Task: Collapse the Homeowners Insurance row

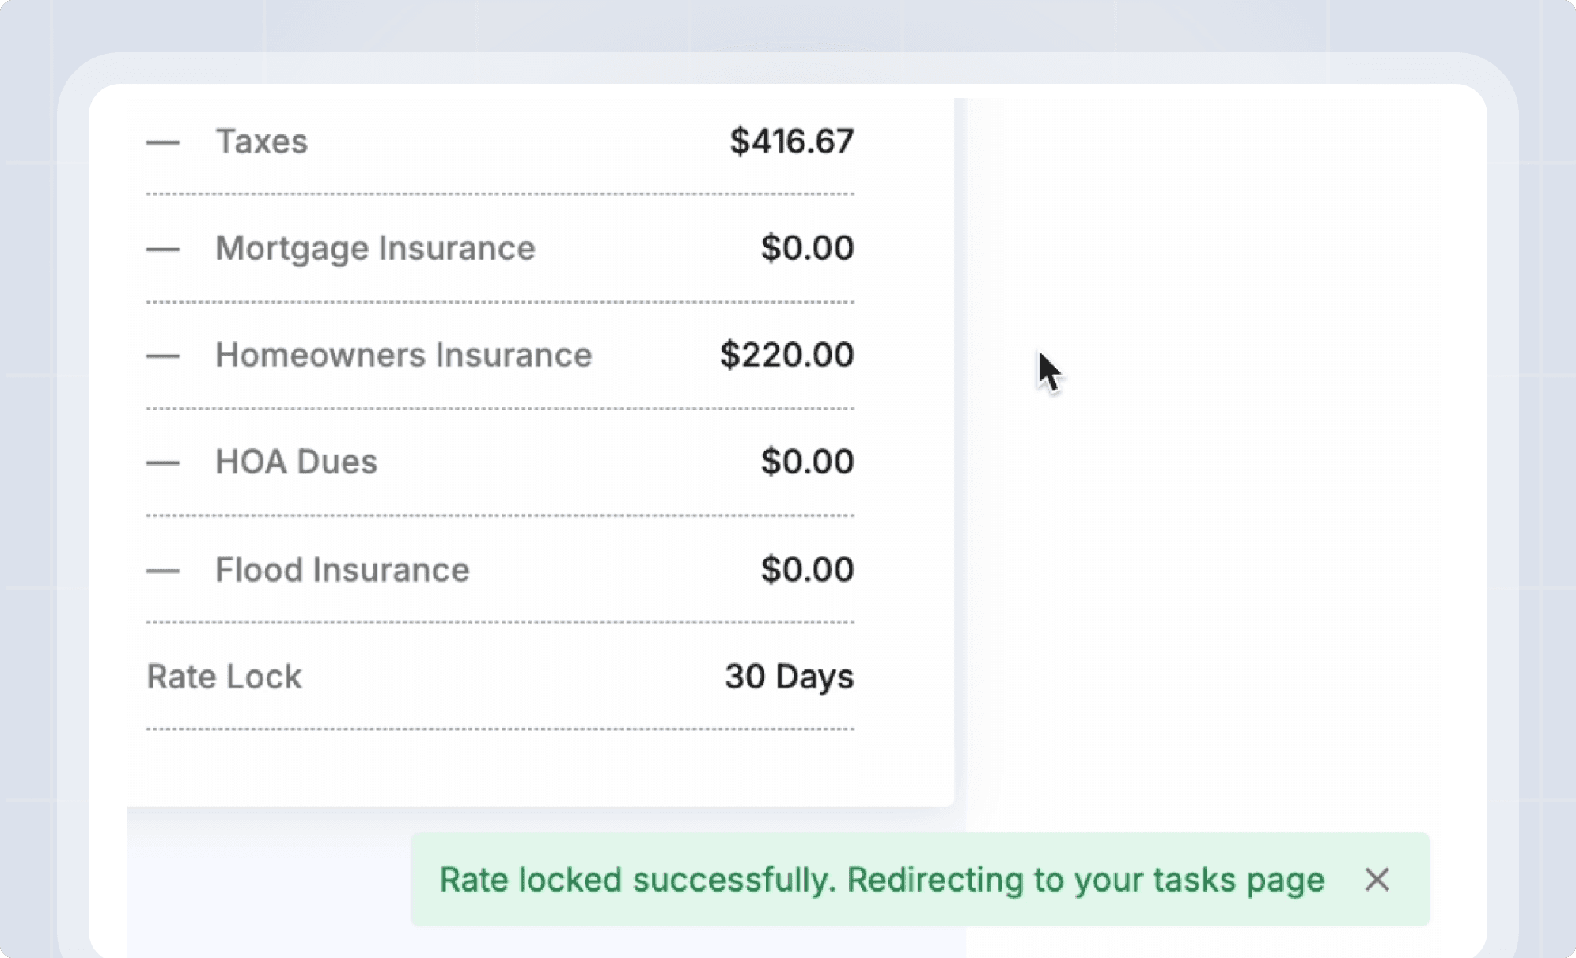Action: click(164, 356)
